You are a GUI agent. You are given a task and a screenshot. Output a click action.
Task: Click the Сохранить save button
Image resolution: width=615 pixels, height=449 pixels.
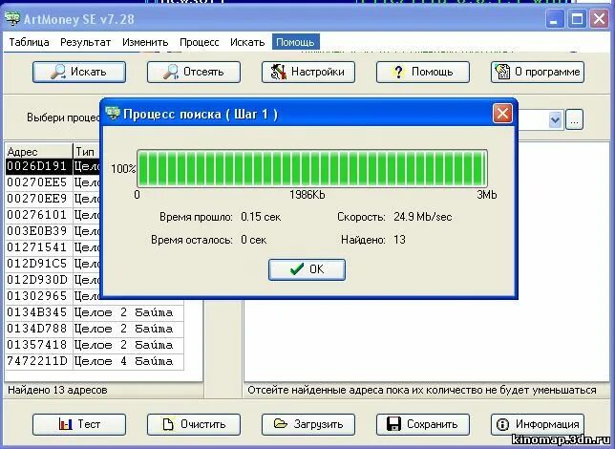pyautogui.click(x=423, y=424)
